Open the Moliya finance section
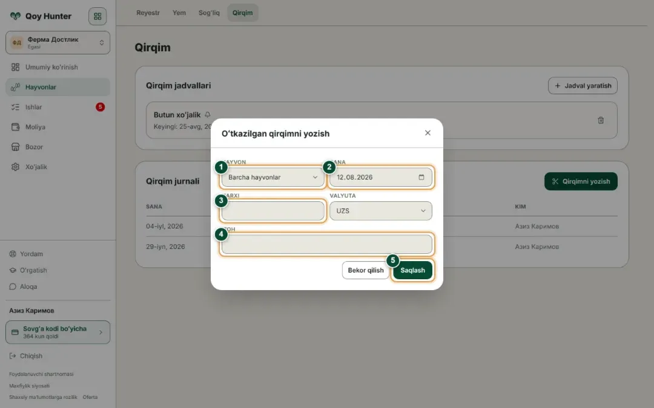Screen dimensions: 654x408 58,127
